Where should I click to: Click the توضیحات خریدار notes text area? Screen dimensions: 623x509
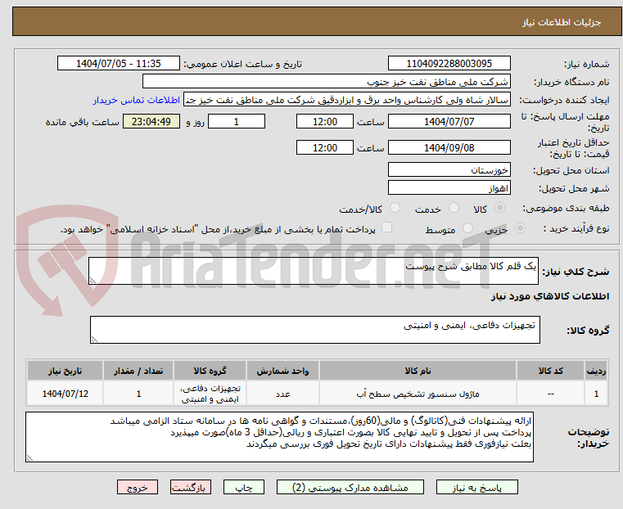(279, 437)
